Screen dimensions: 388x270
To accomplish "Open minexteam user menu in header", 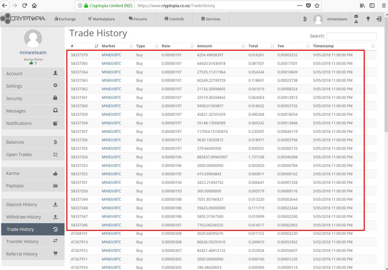I will pos(337,19).
